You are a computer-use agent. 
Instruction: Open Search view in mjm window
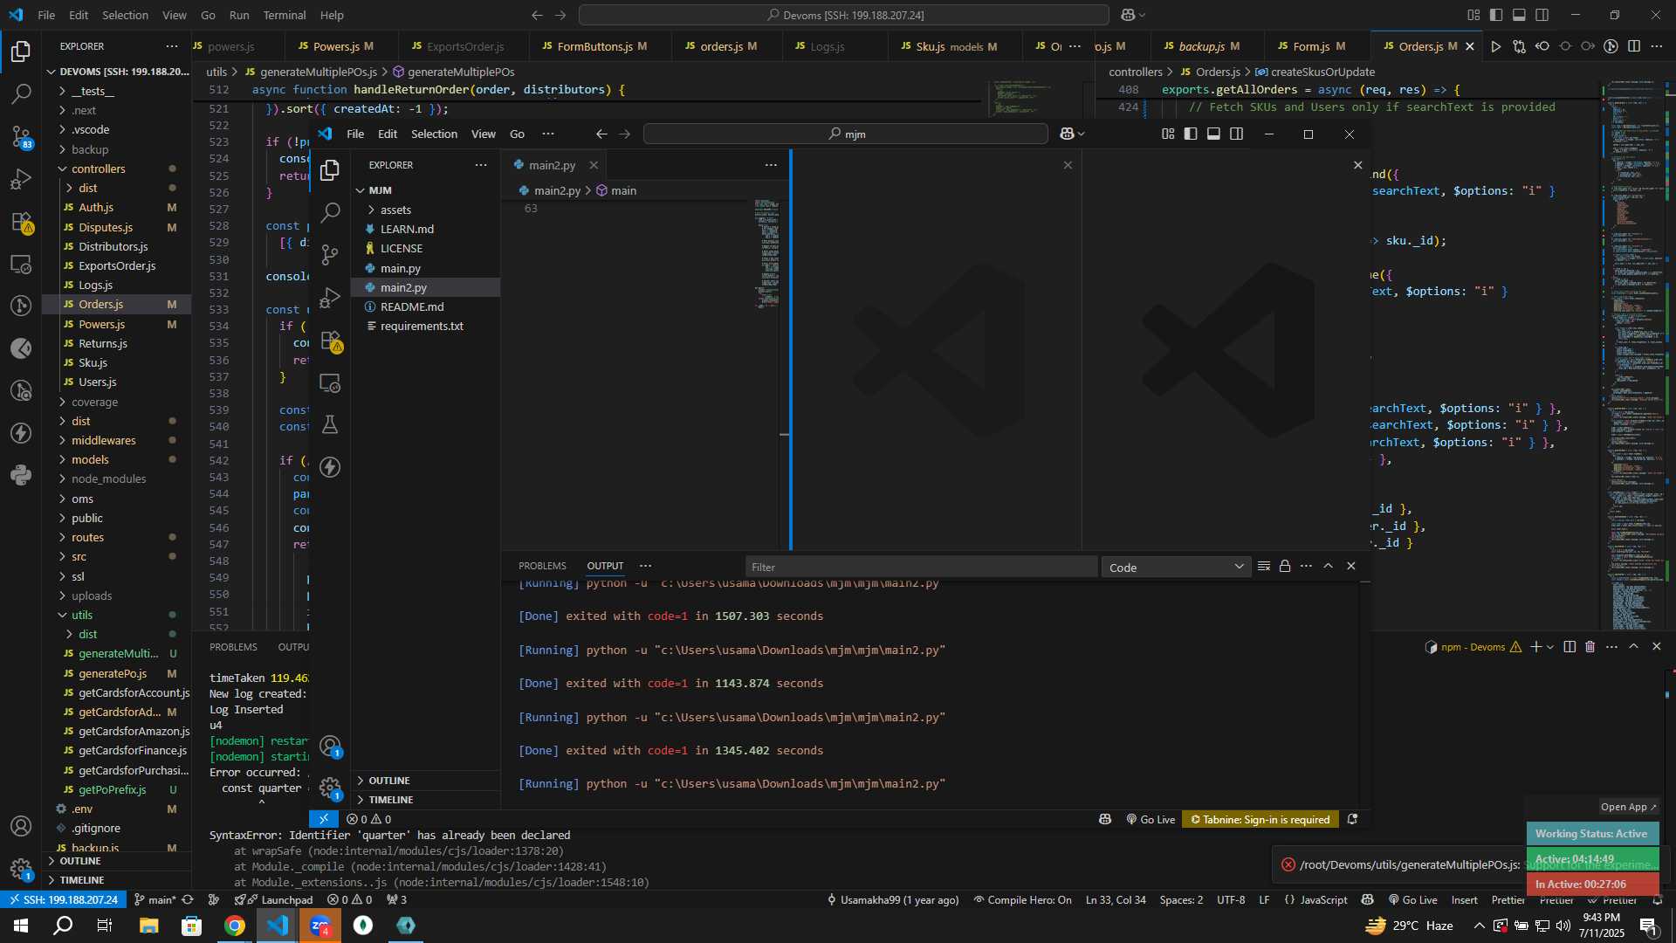point(330,212)
